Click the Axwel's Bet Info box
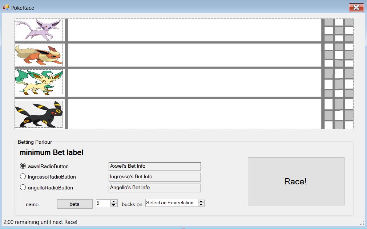The width and height of the screenshot is (367, 229). click(x=154, y=166)
